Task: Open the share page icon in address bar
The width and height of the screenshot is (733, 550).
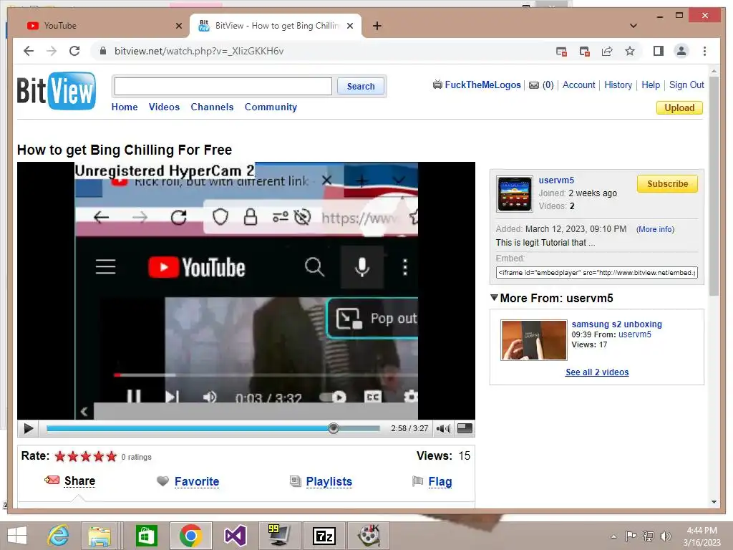Action: click(607, 51)
